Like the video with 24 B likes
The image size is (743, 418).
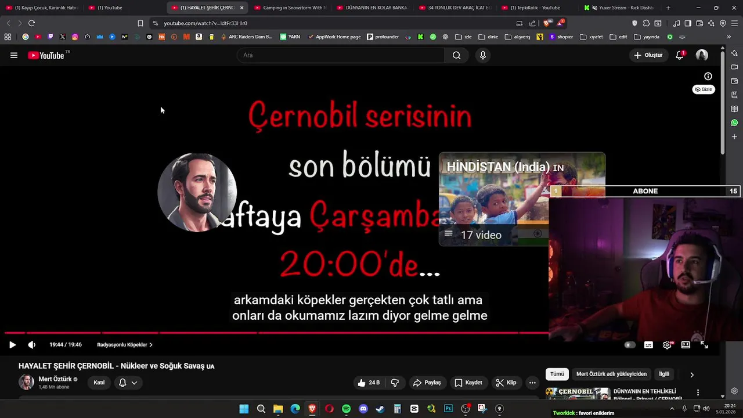[x=369, y=383]
